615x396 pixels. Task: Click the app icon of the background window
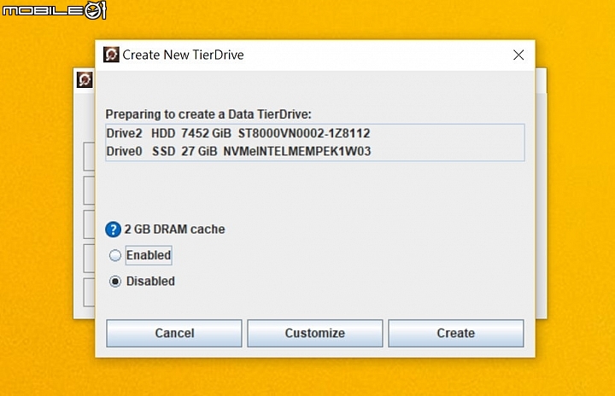point(85,79)
